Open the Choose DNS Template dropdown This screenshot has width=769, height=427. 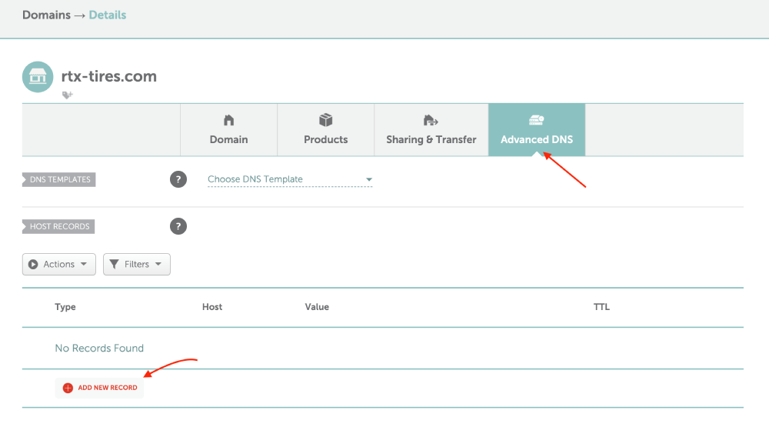(290, 179)
